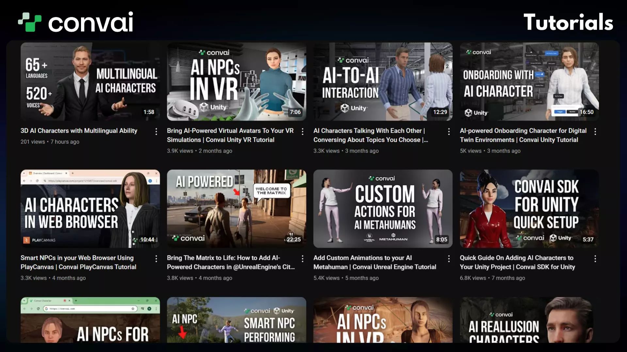Click the Convai logo in the header
Viewport: 627px width, 352px height.
click(x=75, y=22)
